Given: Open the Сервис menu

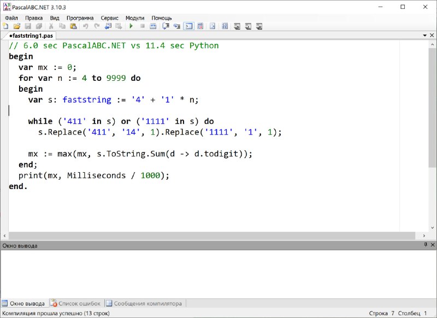Looking at the screenshot, I should coord(110,18).
